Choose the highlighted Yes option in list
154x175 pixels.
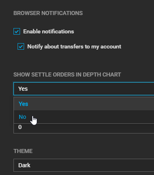point(84,104)
